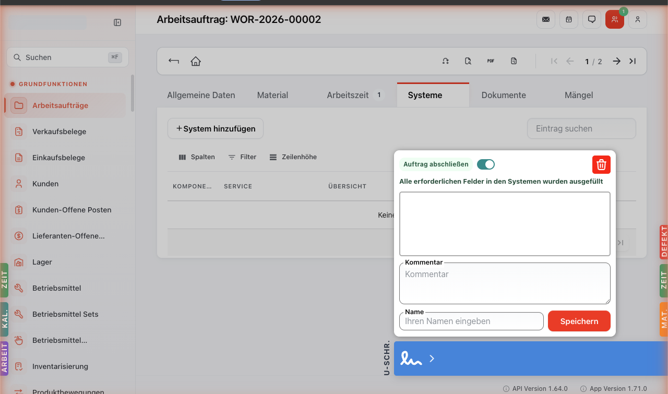This screenshot has height=394, width=668.
Task: Open Einkaufsbelege in sidebar
Action: 65,158
